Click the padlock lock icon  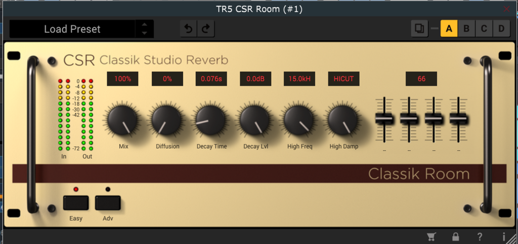pos(456,236)
